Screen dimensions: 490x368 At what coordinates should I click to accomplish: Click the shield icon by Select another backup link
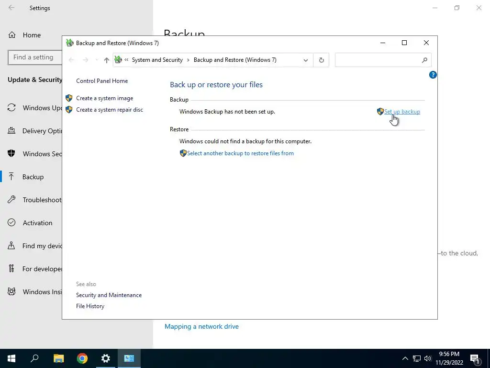pyautogui.click(x=183, y=153)
